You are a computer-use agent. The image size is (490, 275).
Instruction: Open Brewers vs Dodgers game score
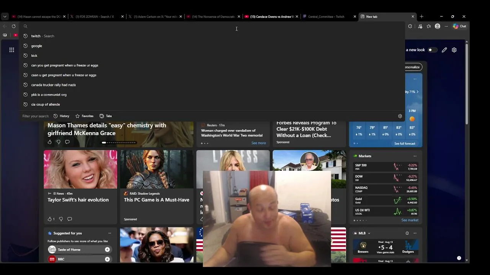(385, 247)
